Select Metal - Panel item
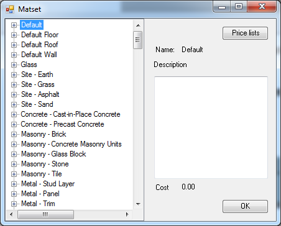 pyautogui.click(x=40, y=194)
